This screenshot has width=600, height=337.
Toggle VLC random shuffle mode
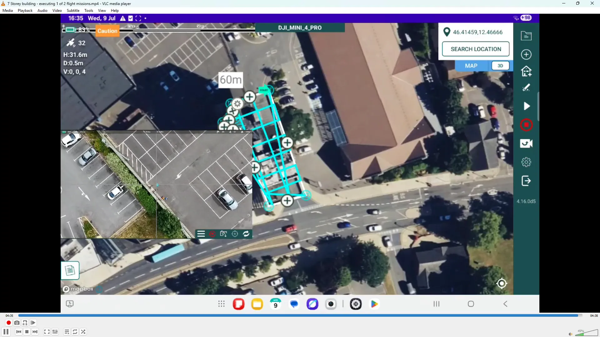[83, 332]
